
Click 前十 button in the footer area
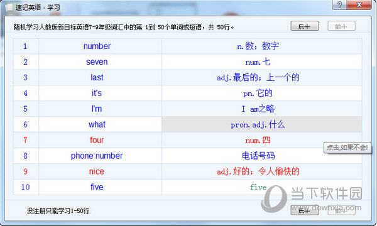[341, 211]
